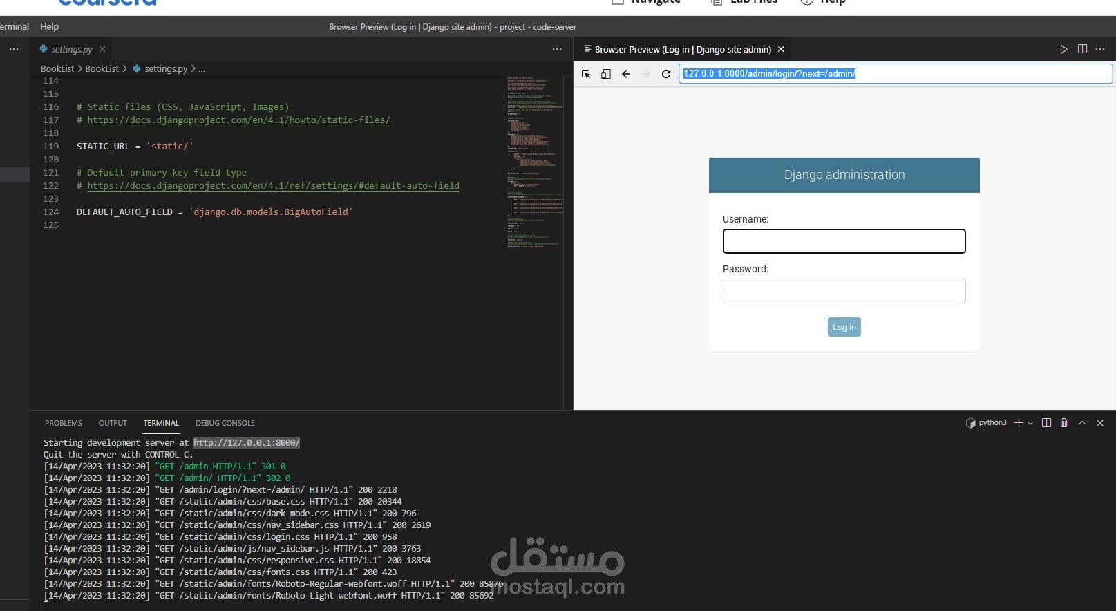Close the bottom terminal panel
Screen dimensions: 1116x611
pos(1100,422)
